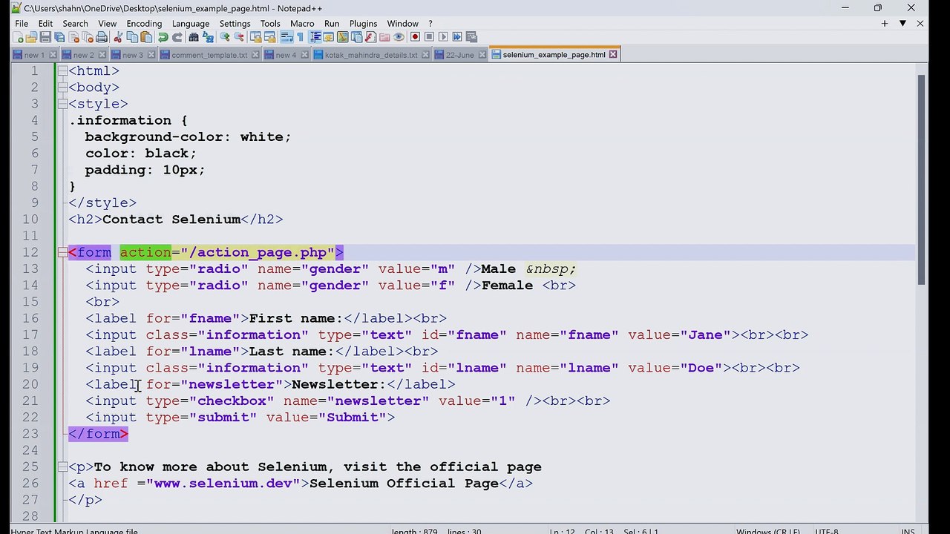Close the new 2 tab
The image size is (950, 534).
coord(102,55)
